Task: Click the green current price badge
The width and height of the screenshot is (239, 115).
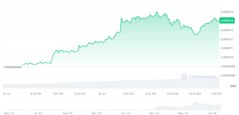Action: pos(227,21)
